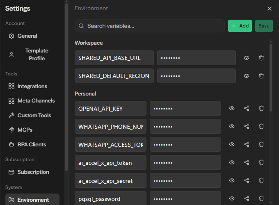Delete the WHATSAPP_ACCESS_TOK variable

[261, 144]
